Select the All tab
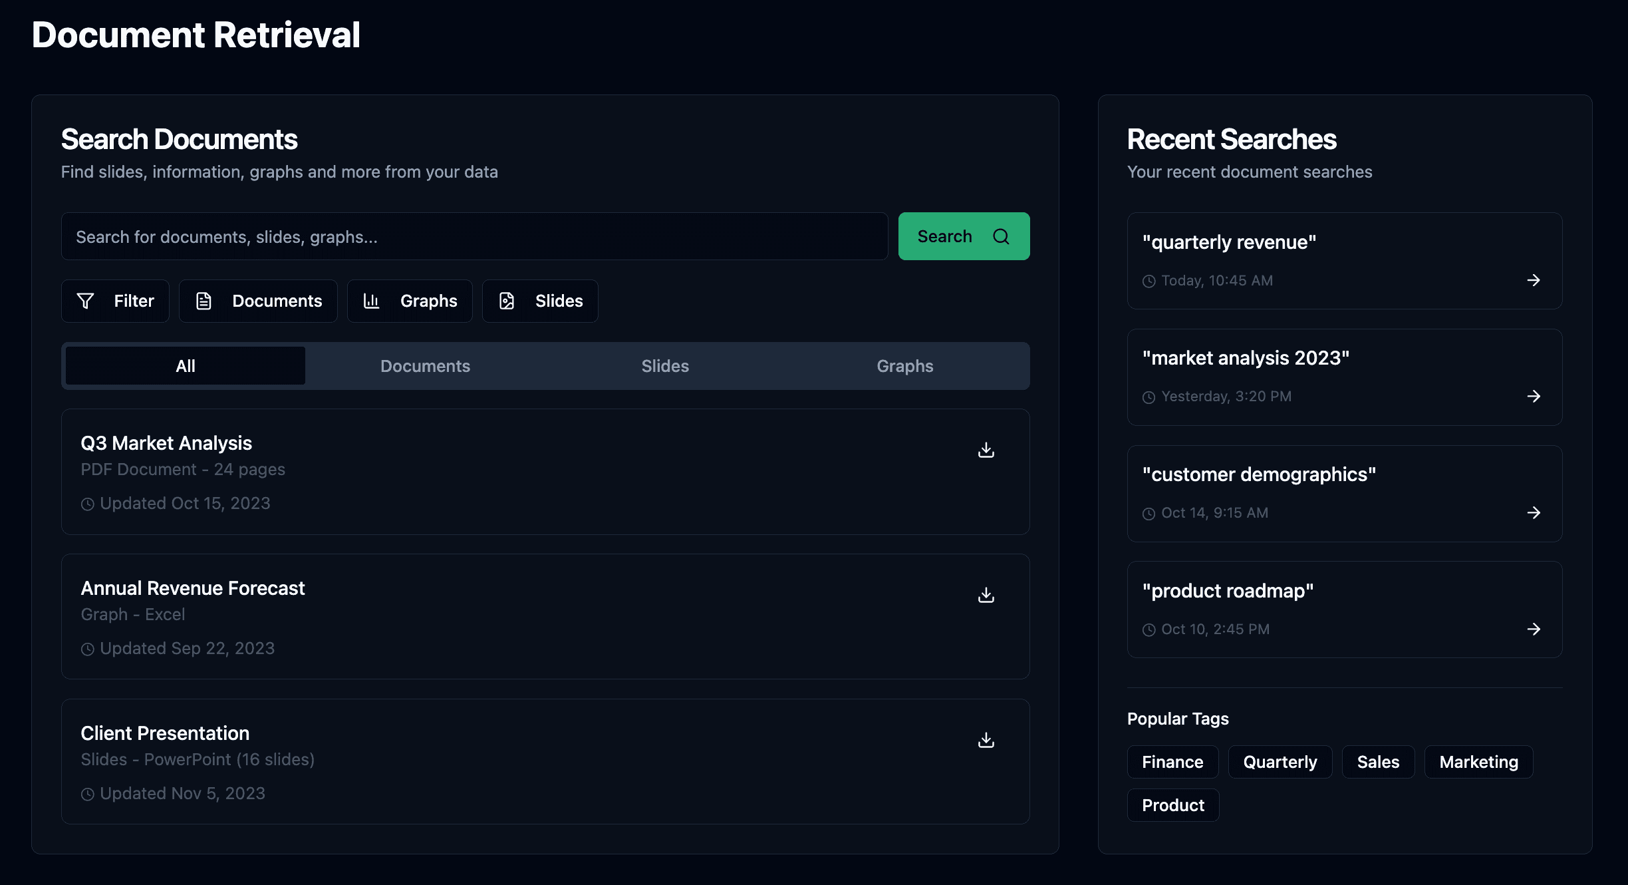 [186, 366]
